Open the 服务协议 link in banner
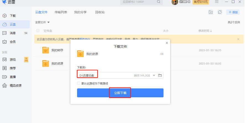The height and width of the screenshot is (123, 245). pos(85,39)
